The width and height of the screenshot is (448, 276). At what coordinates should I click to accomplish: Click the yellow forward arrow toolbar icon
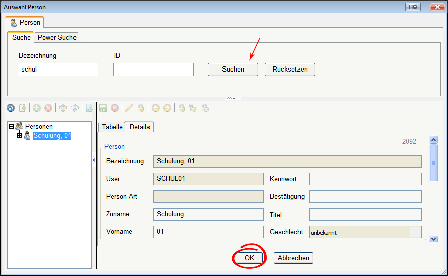(167, 108)
